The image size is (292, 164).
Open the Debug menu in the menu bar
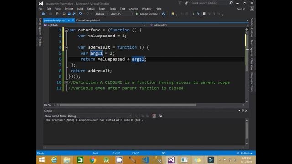pyautogui.click(x=91, y=9)
